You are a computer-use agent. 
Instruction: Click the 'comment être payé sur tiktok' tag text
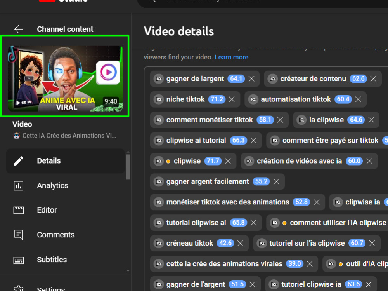coord(330,141)
